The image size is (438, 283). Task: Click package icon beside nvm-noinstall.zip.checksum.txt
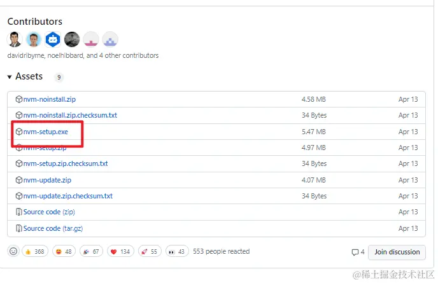(18, 115)
